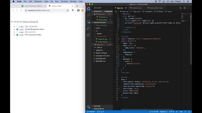
Task: Open the Selection menu in the menu bar
Action: (38, 1)
